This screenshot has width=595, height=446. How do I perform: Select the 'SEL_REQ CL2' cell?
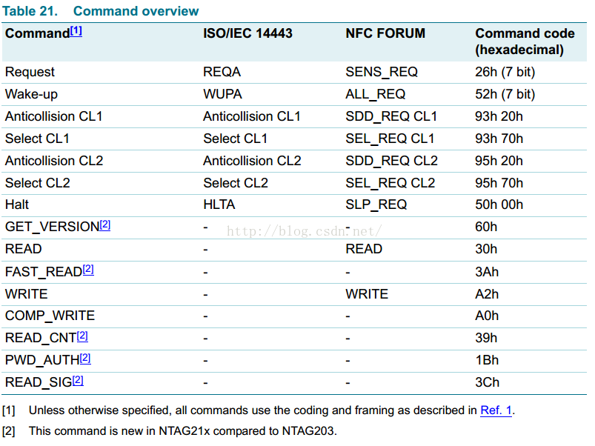click(390, 183)
